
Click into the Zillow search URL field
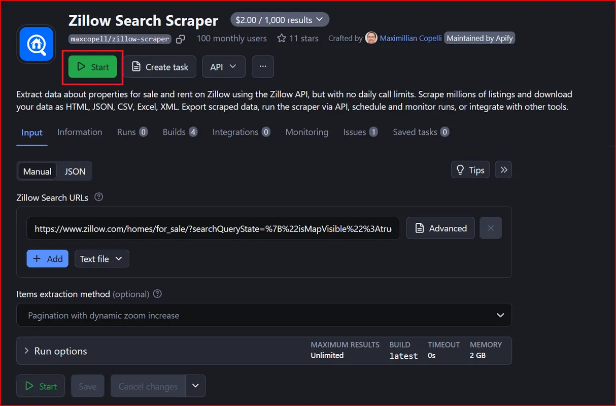pyautogui.click(x=214, y=228)
